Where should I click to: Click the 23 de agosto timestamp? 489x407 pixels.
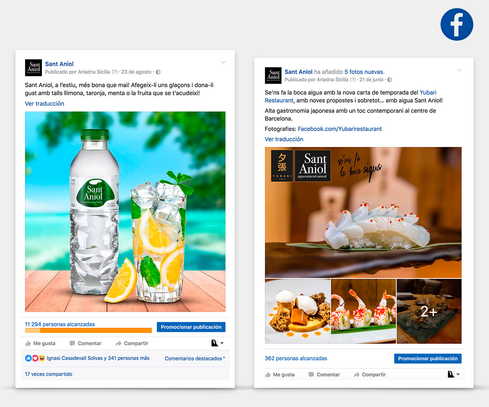pyautogui.click(x=137, y=72)
